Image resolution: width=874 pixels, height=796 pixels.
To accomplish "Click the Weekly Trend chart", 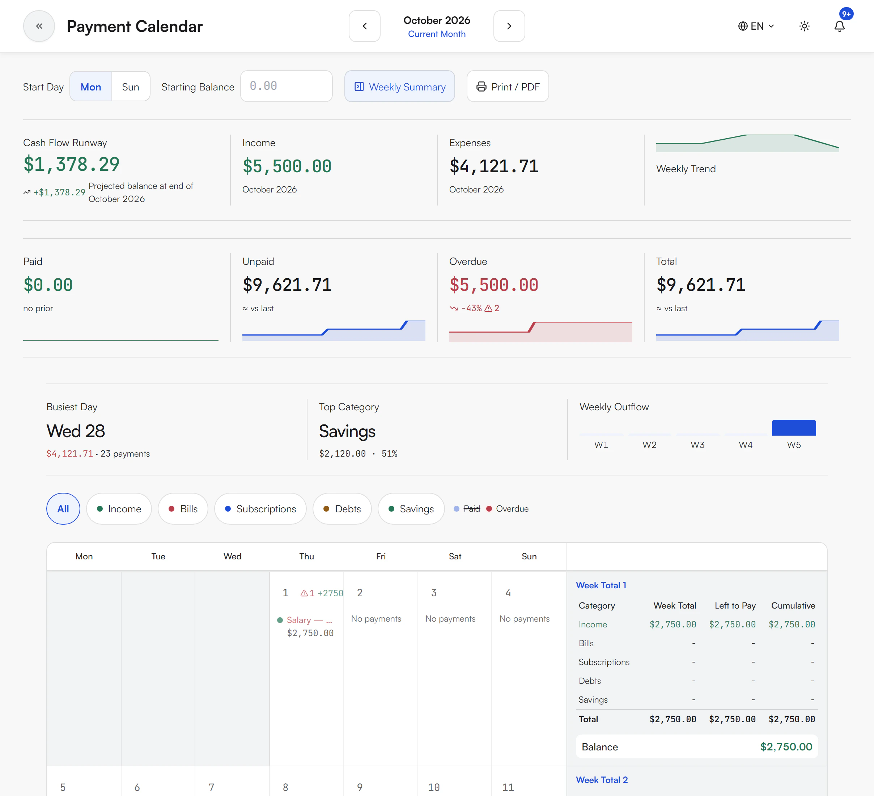I will pyautogui.click(x=747, y=143).
